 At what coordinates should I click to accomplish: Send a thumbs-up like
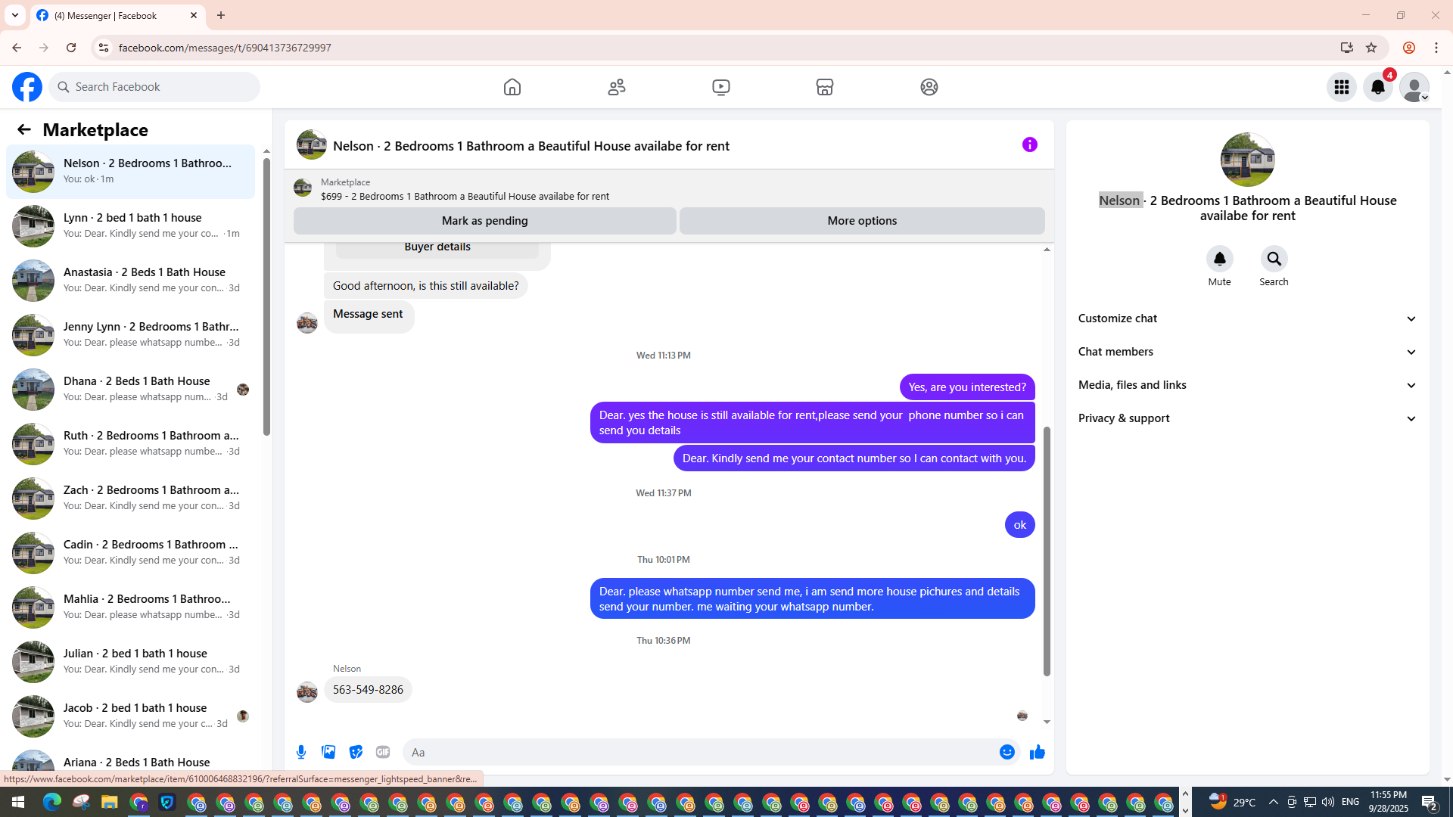pos(1037,752)
